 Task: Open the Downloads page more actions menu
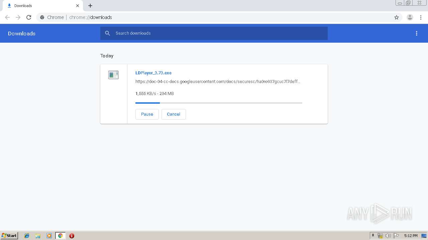(x=417, y=33)
